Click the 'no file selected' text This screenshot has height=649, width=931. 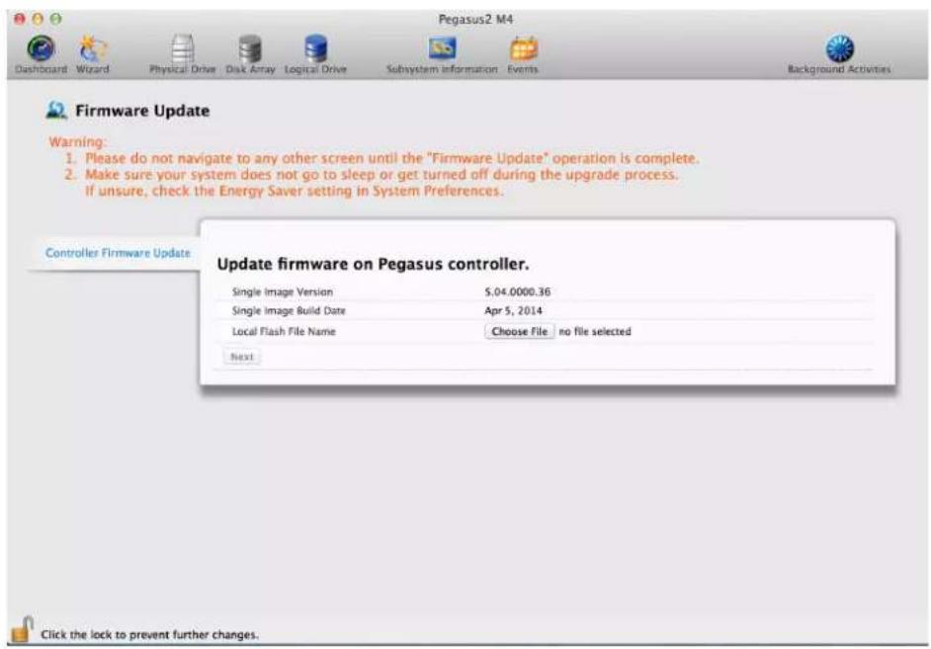click(x=595, y=332)
